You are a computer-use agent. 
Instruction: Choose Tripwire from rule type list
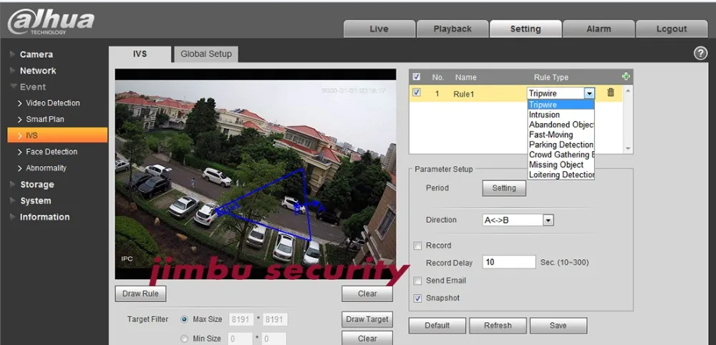pyautogui.click(x=561, y=105)
